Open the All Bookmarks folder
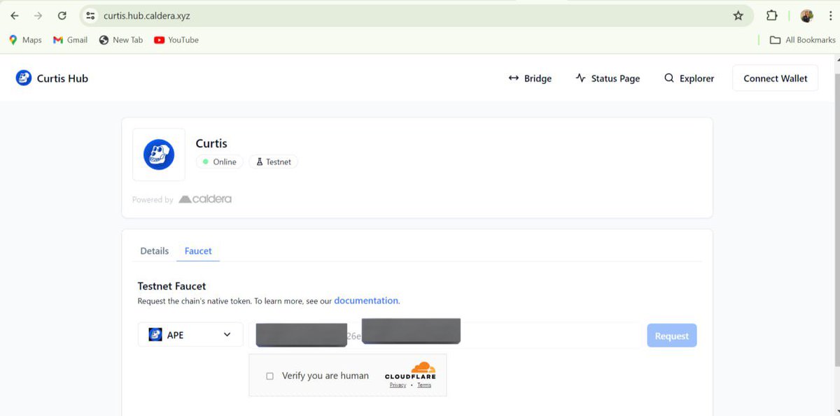The image size is (840, 416). (x=802, y=40)
